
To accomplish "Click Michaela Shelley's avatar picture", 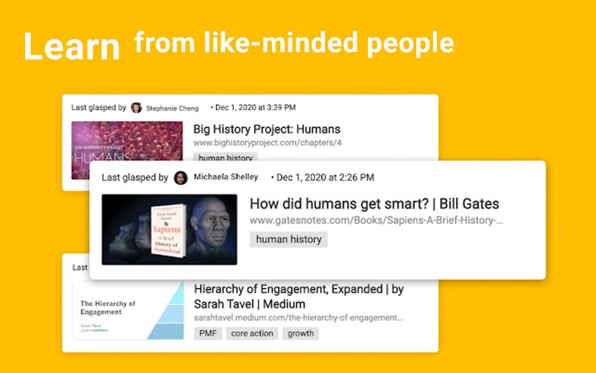I will tap(181, 178).
